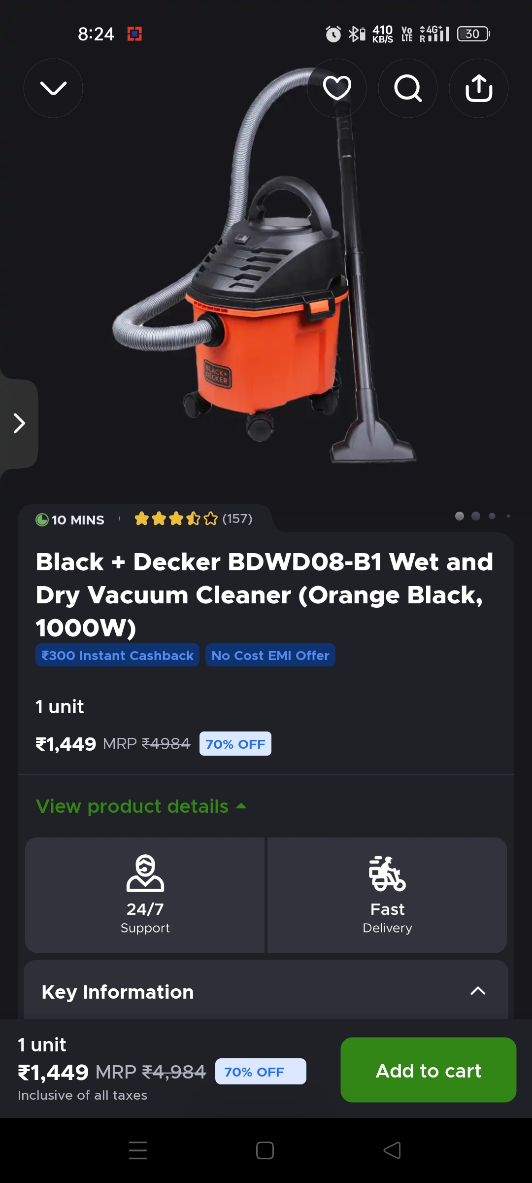Open search with the magnifier icon
Image resolution: width=532 pixels, height=1183 pixels.
(x=408, y=88)
